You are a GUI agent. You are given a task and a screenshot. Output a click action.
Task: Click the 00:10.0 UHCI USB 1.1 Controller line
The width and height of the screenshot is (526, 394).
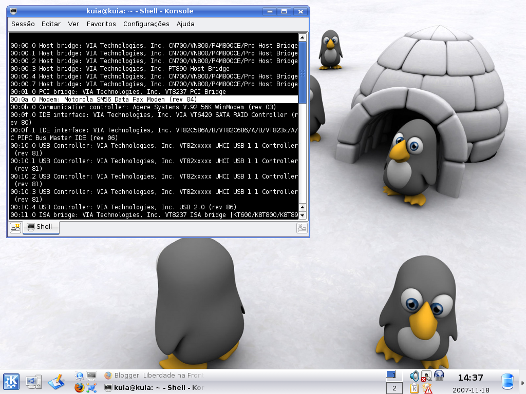tap(154, 149)
